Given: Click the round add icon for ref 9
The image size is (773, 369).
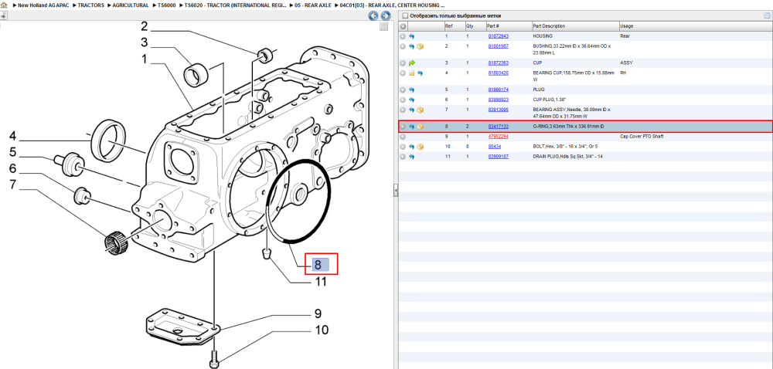Looking at the screenshot, I should pyautogui.click(x=403, y=137).
